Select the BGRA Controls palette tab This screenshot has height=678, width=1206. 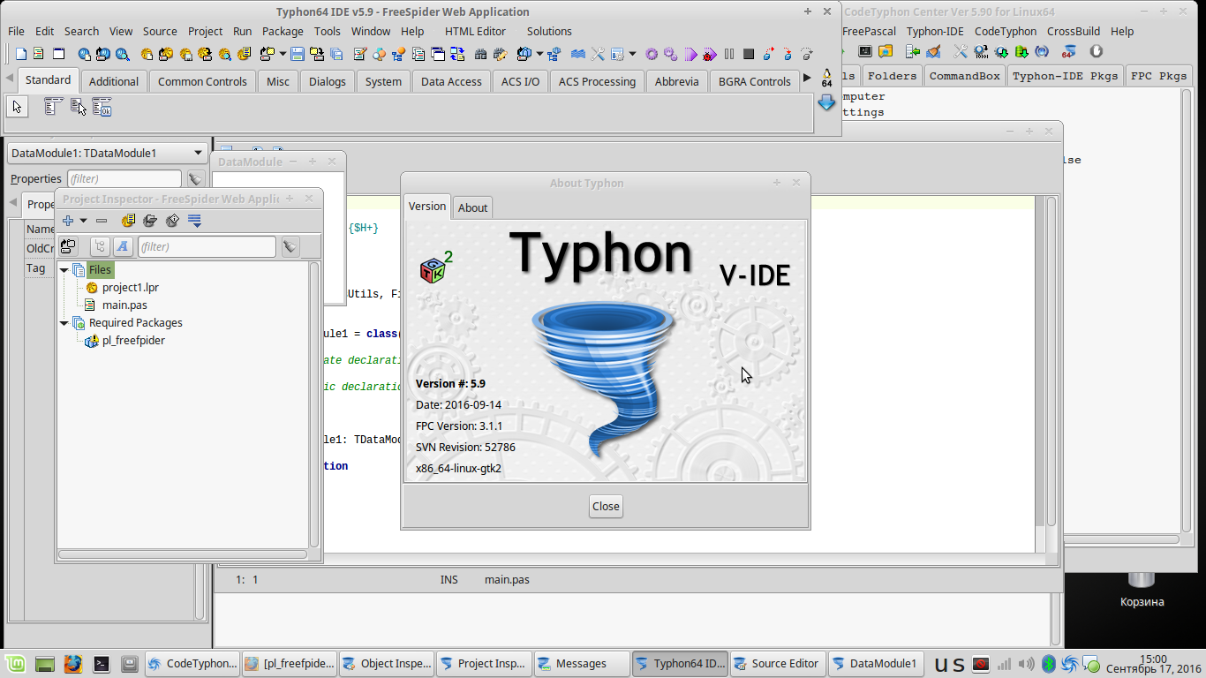tap(755, 81)
